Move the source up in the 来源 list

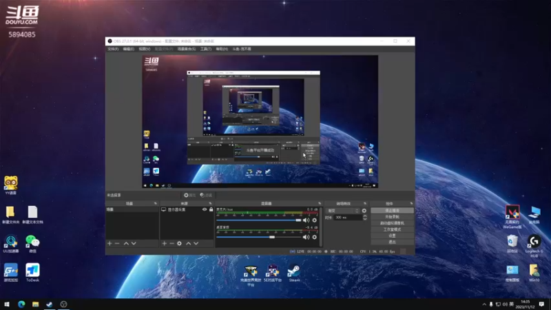(188, 243)
